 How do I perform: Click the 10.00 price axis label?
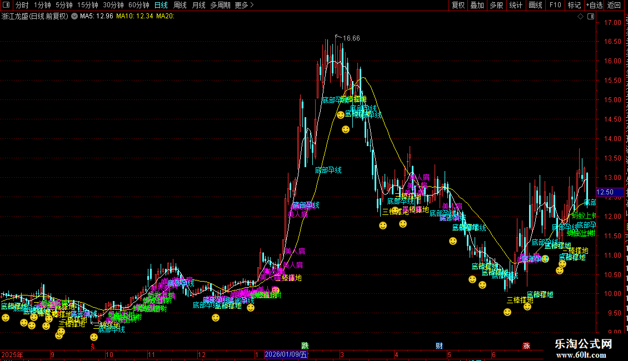612,294
